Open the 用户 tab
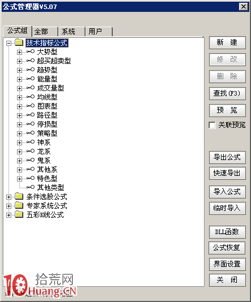 tap(99, 32)
